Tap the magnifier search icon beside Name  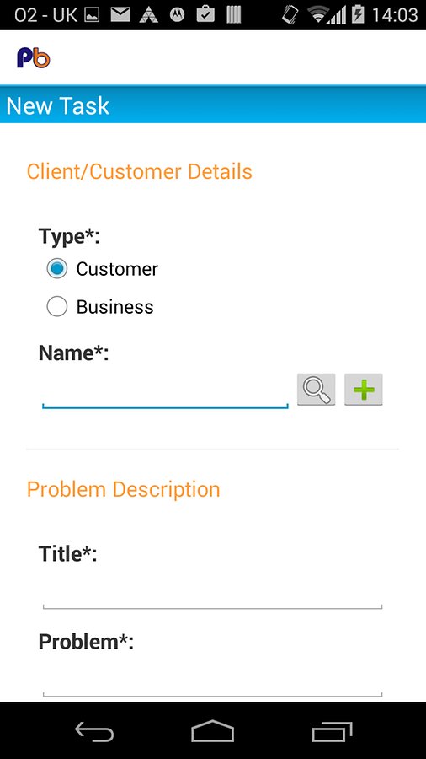(316, 389)
